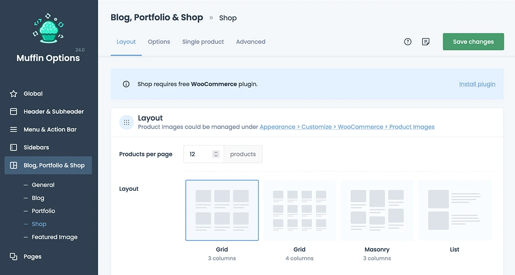Click the Header & Subheader icon
The width and height of the screenshot is (515, 275).
14,111
